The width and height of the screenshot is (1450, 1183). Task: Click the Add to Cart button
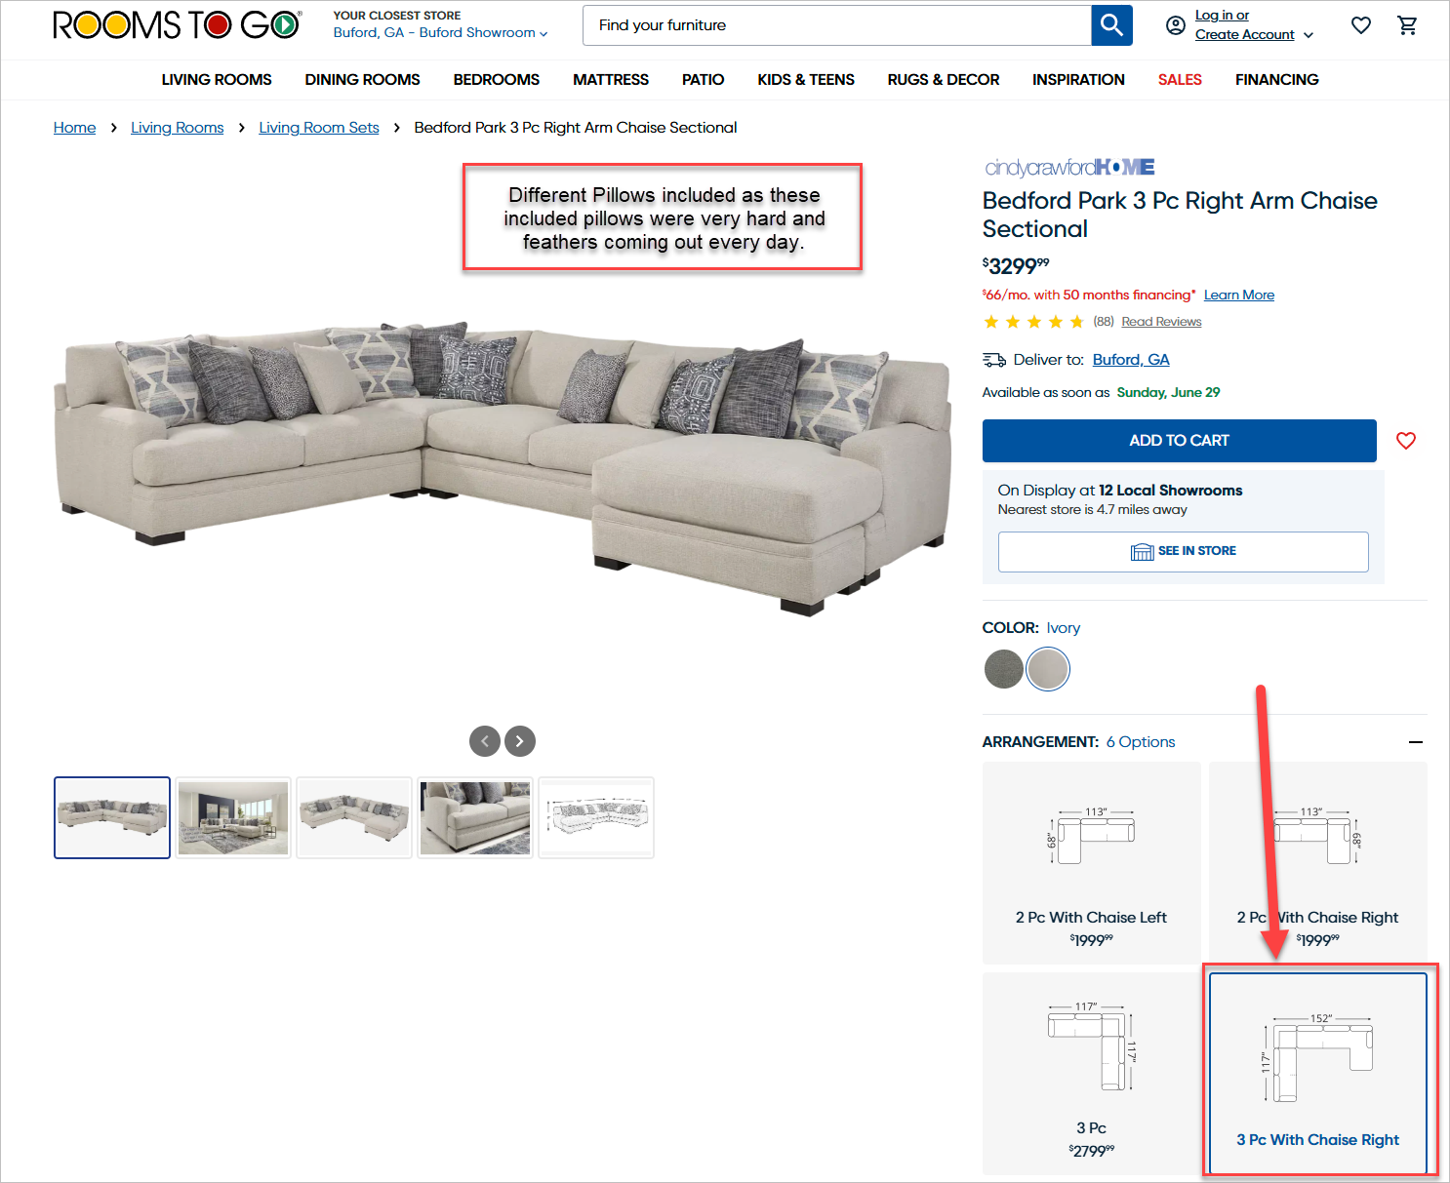click(1179, 441)
